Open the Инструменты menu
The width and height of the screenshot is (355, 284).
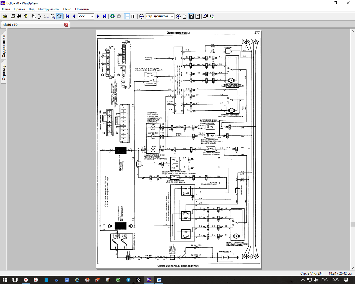pos(49,9)
